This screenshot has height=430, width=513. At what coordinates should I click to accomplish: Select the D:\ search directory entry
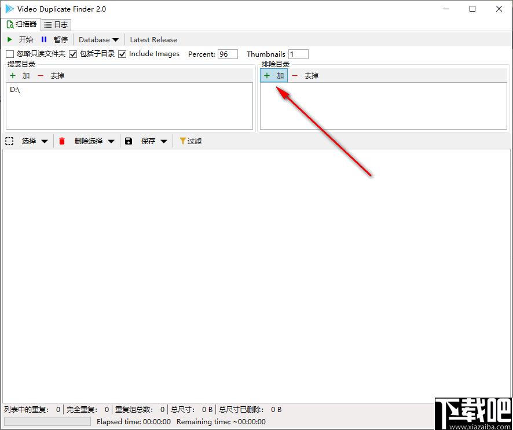[x=15, y=90]
